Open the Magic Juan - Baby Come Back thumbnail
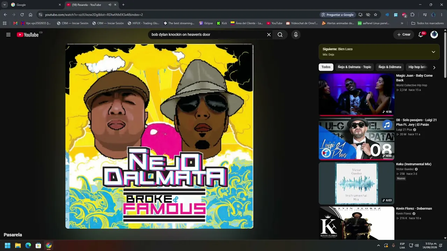The width and height of the screenshot is (447, 251). point(356,94)
